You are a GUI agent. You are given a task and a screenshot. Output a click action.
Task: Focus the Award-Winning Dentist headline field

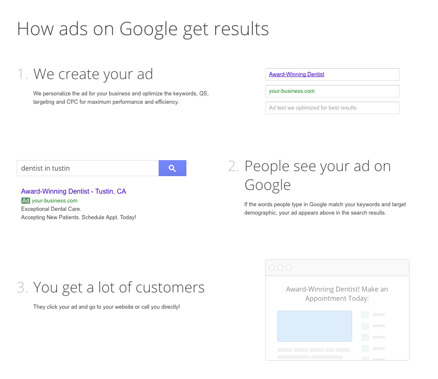coord(332,74)
